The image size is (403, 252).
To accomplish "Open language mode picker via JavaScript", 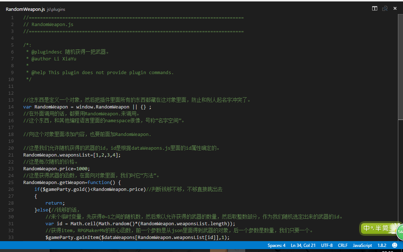I will [362, 245].
